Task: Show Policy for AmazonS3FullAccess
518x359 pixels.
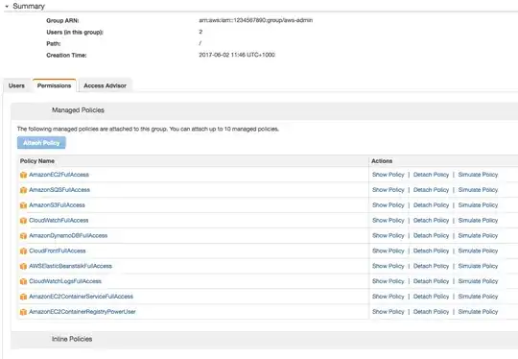Action: (388, 205)
